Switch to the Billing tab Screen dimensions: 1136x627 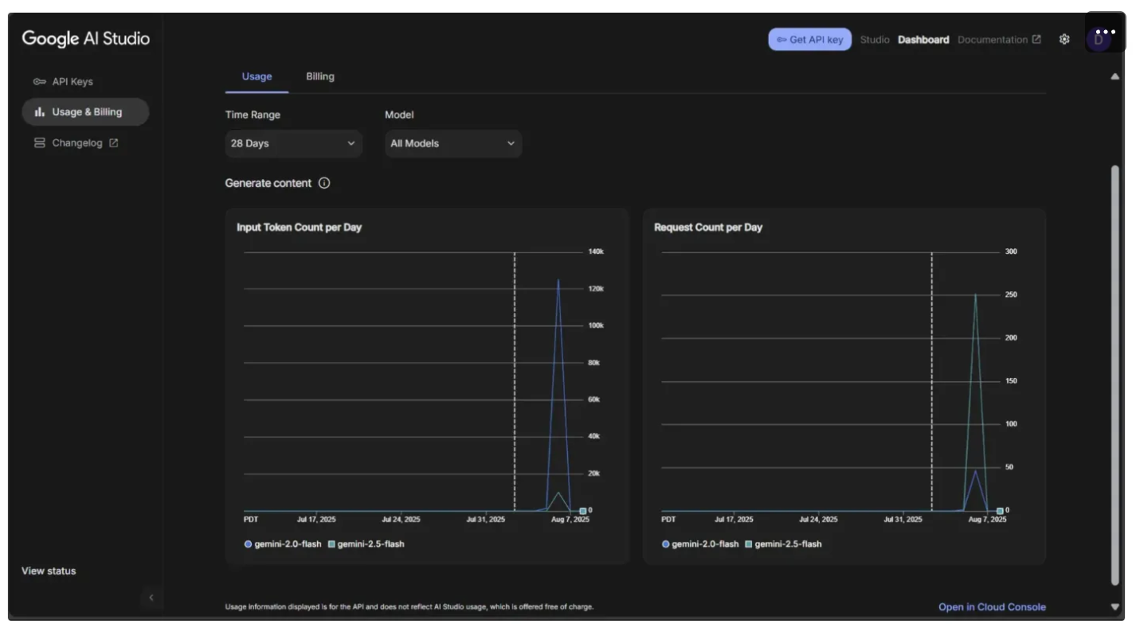click(x=320, y=77)
